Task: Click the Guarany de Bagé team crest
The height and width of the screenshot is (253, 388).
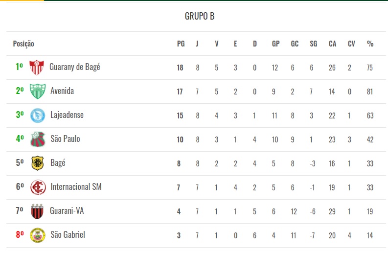Action: (x=37, y=67)
